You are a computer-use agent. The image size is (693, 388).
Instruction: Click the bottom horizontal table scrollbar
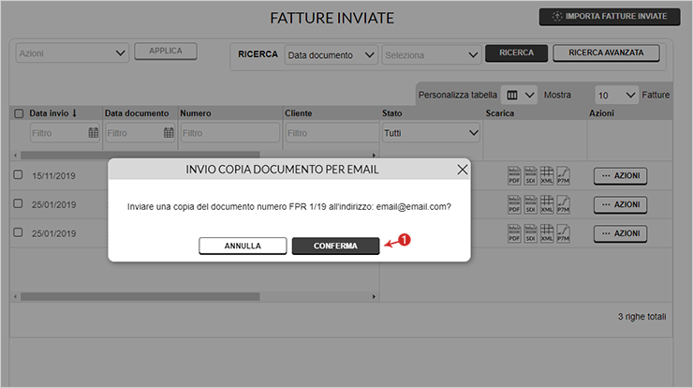click(x=140, y=296)
